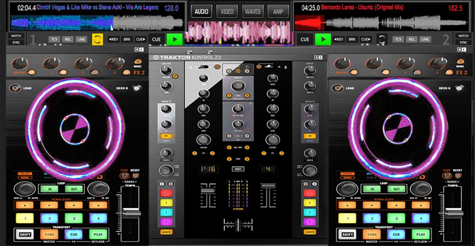Viewport: 475px width, 246px height.
Task: Click the left deck TEMPO fader handle
Action: [x=132, y=213]
